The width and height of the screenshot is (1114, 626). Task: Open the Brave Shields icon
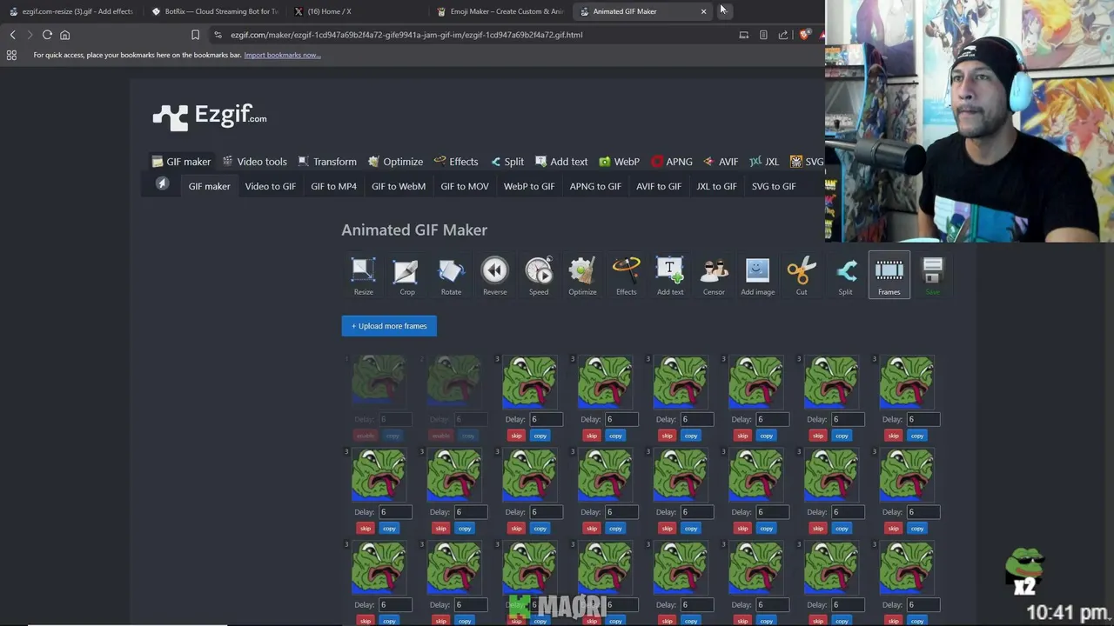pos(804,35)
